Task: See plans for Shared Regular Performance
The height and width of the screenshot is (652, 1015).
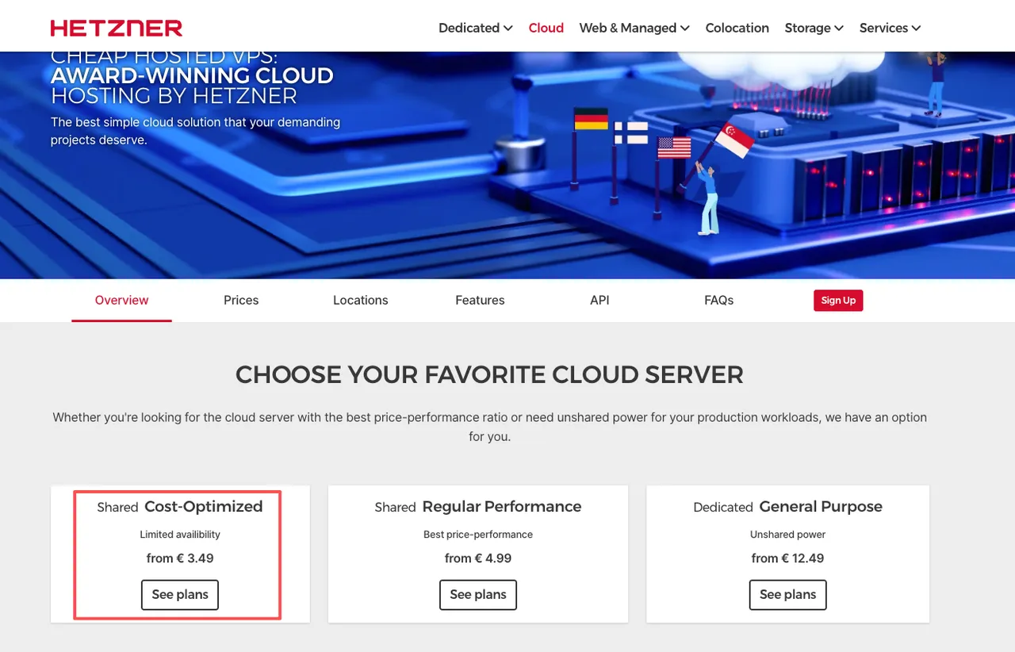Action: click(478, 595)
